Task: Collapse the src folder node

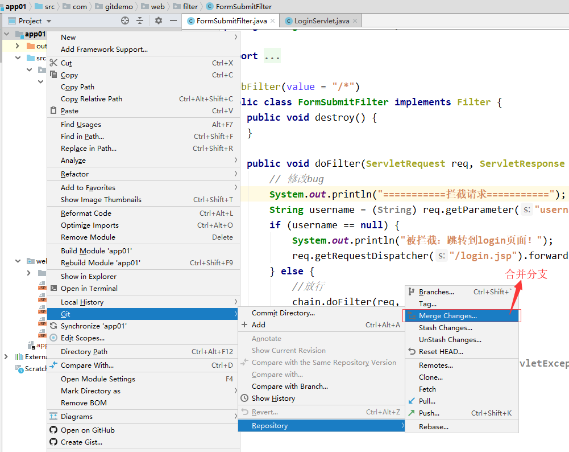Action: point(18,57)
